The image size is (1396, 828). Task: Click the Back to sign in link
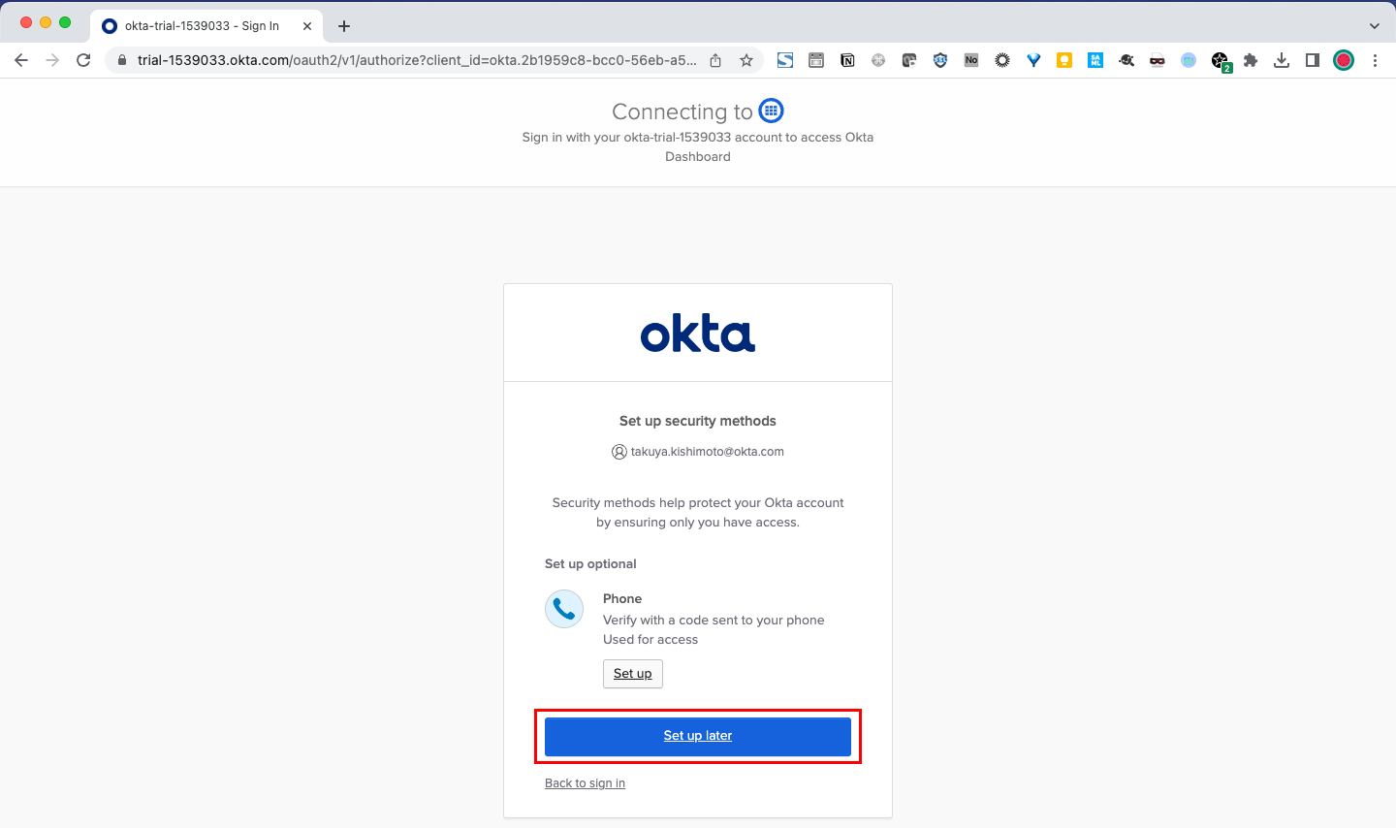click(585, 783)
